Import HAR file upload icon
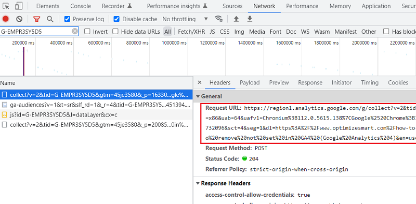This screenshot has width=416, height=204. pos(236,19)
